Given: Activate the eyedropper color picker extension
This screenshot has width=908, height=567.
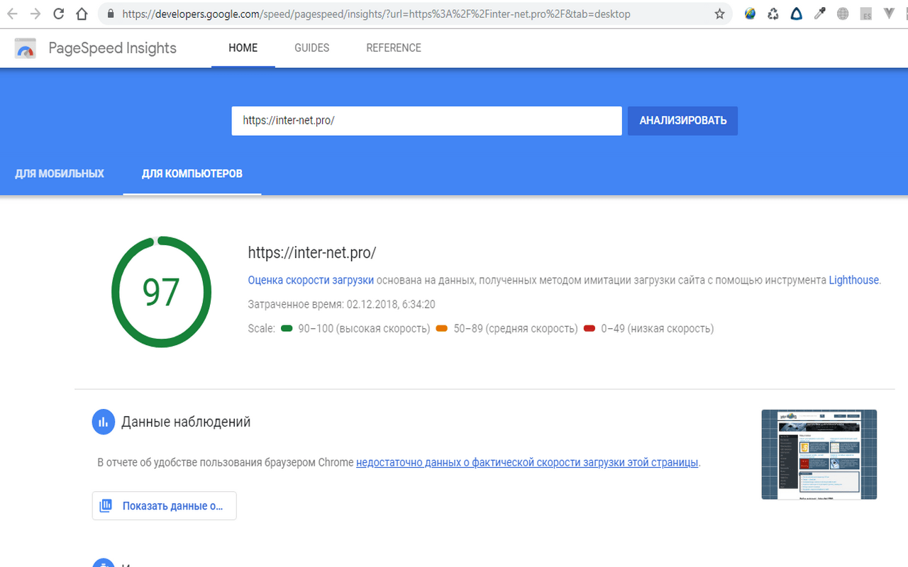Looking at the screenshot, I should (819, 13).
